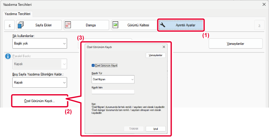The height and width of the screenshot is (138, 269).
Task: Click İptal in the dialog
Action: pyautogui.click(x=156, y=129)
